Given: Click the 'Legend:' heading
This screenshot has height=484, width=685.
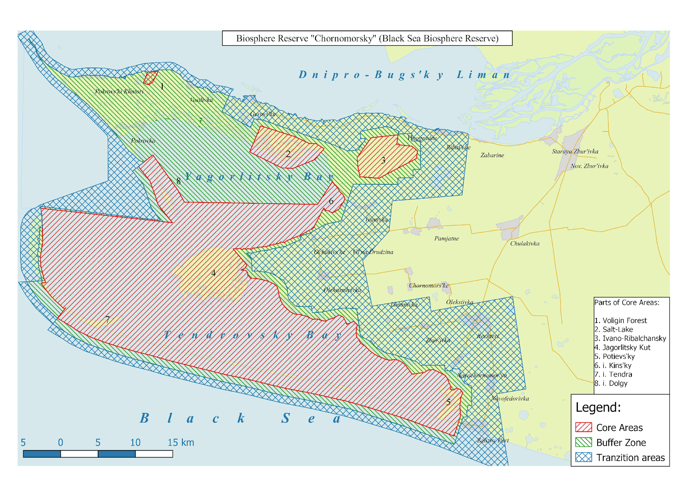Looking at the screenshot, I should pyautogui.click(x=598, y=407).
